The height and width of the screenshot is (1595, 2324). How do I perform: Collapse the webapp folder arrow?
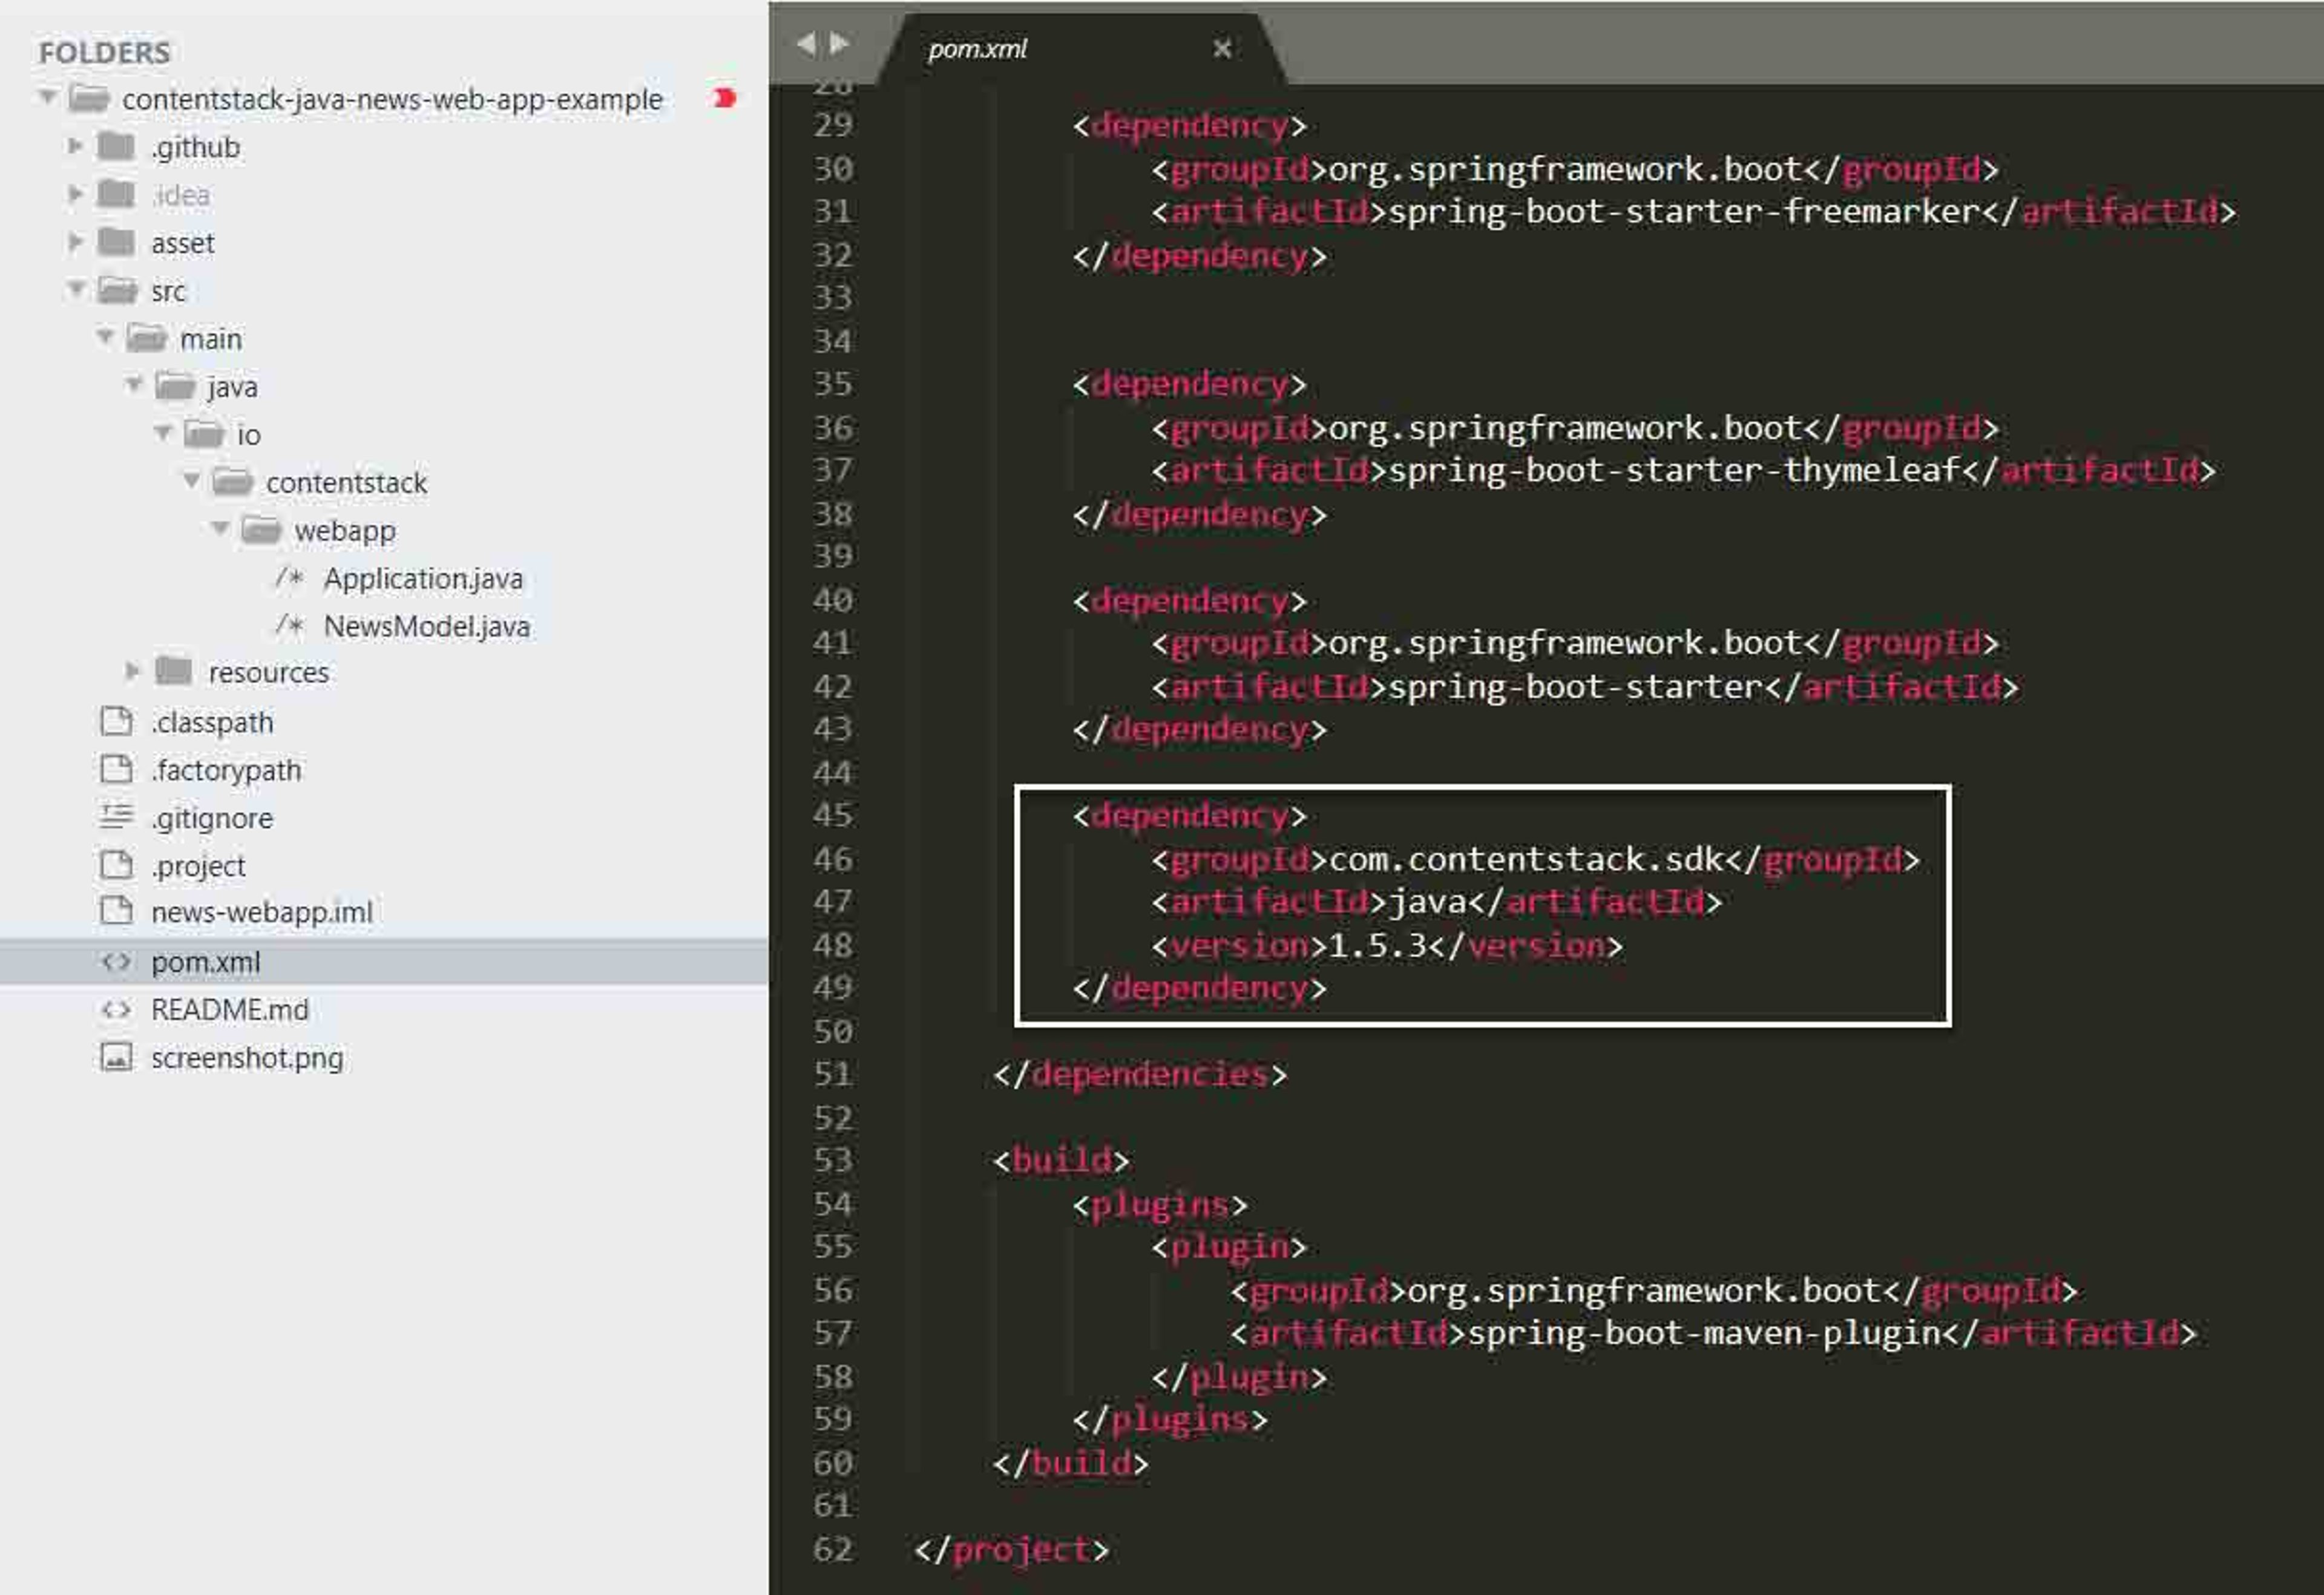220,528
